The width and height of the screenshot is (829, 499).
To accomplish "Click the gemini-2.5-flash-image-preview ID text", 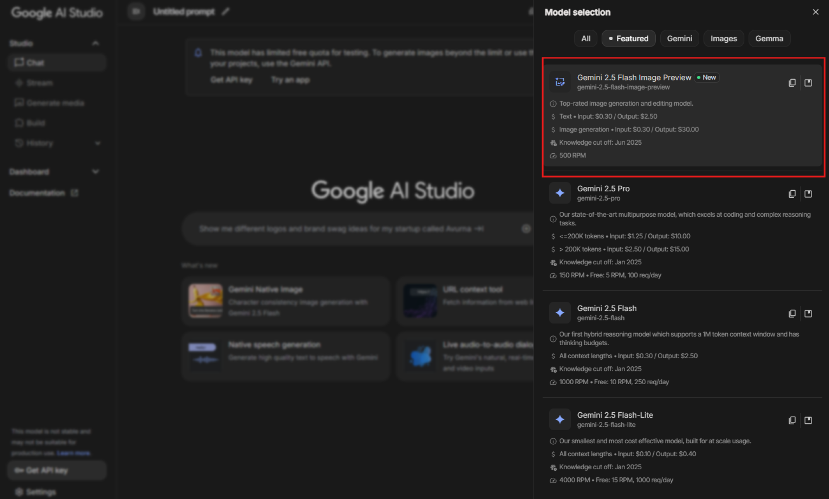I will coord(623,87).
